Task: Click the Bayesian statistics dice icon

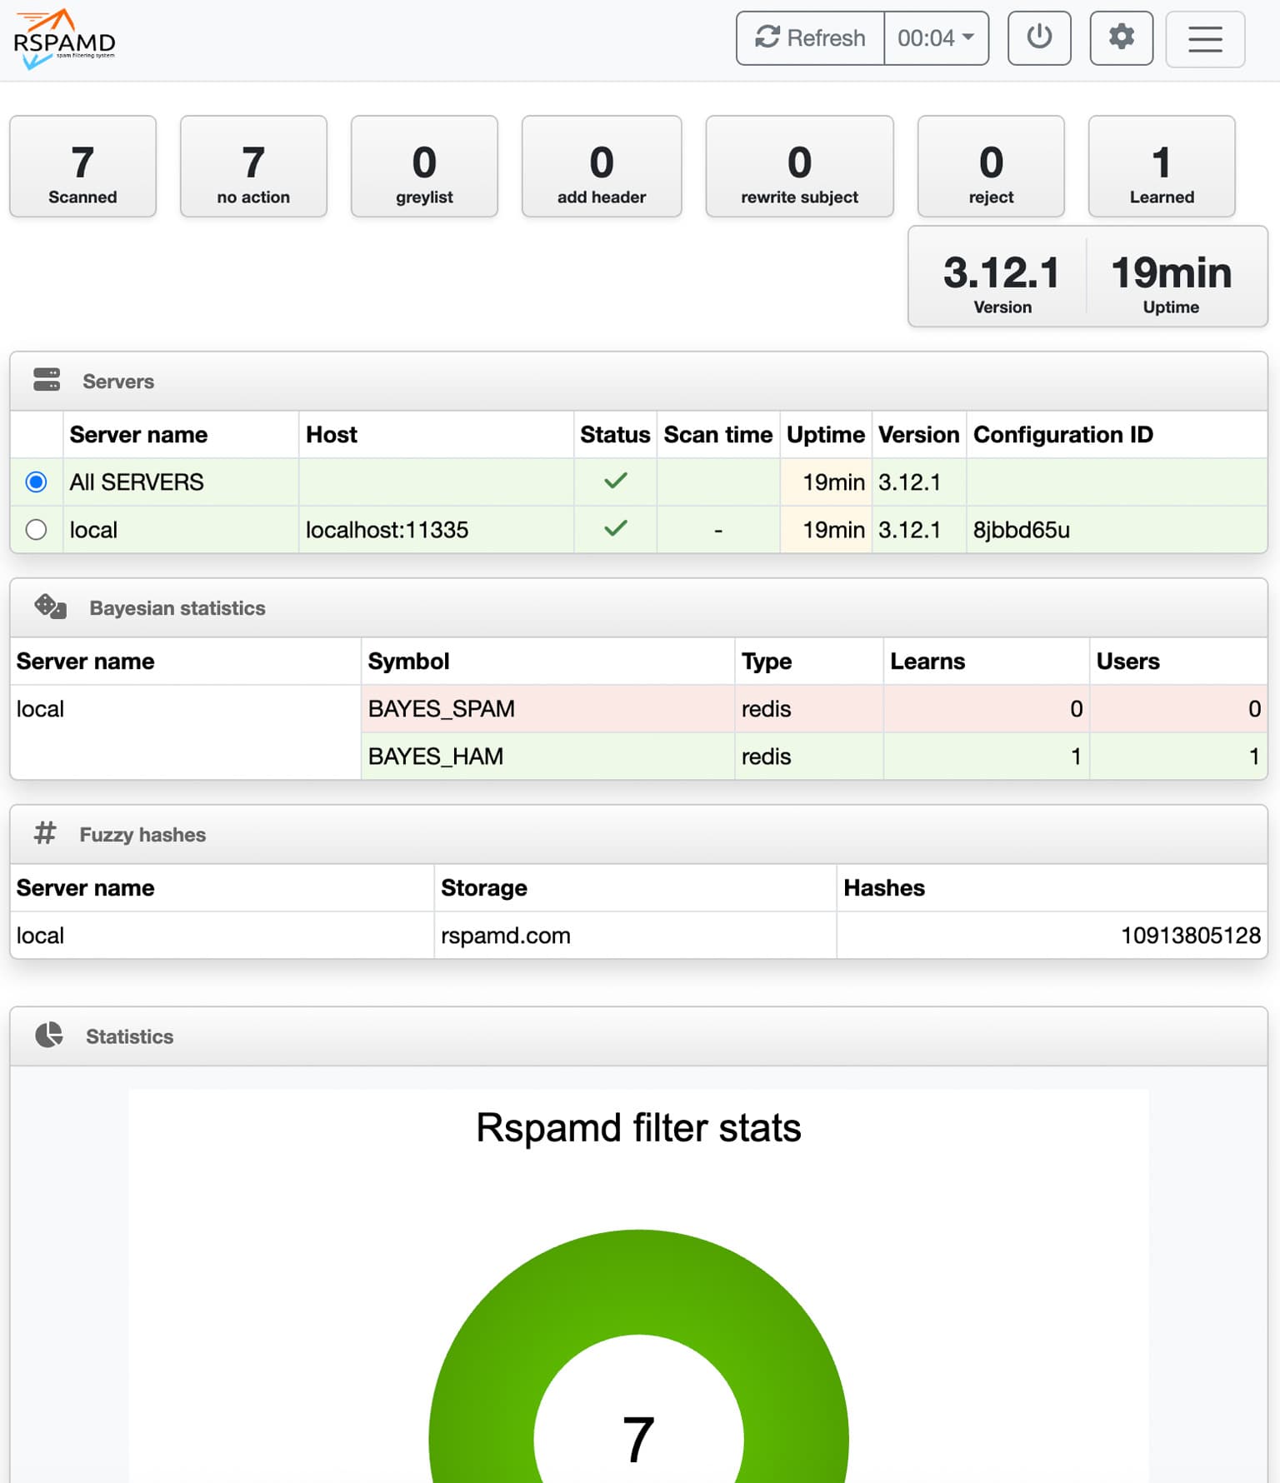Action: pos(50,607)
